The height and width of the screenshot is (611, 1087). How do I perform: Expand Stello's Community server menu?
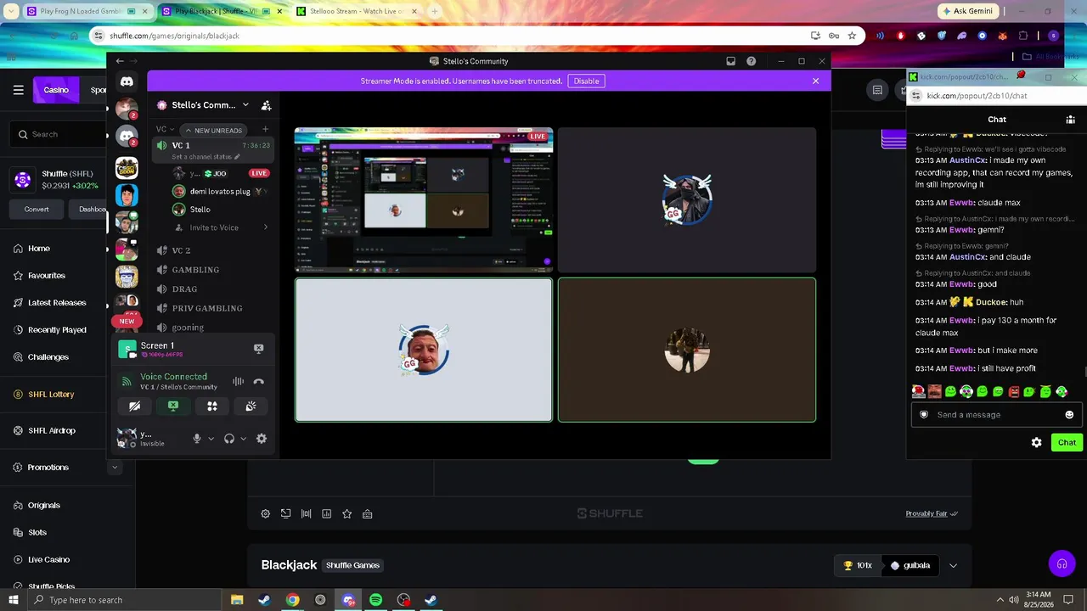tap(245, 105)
